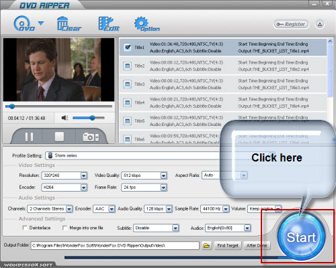Expand the Sample Rate 44100 Hz dropdown
Viewport: 336px width, 268px height.
(226, 209)
